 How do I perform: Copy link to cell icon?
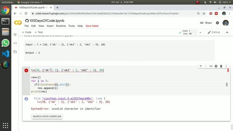click(211, 66)
